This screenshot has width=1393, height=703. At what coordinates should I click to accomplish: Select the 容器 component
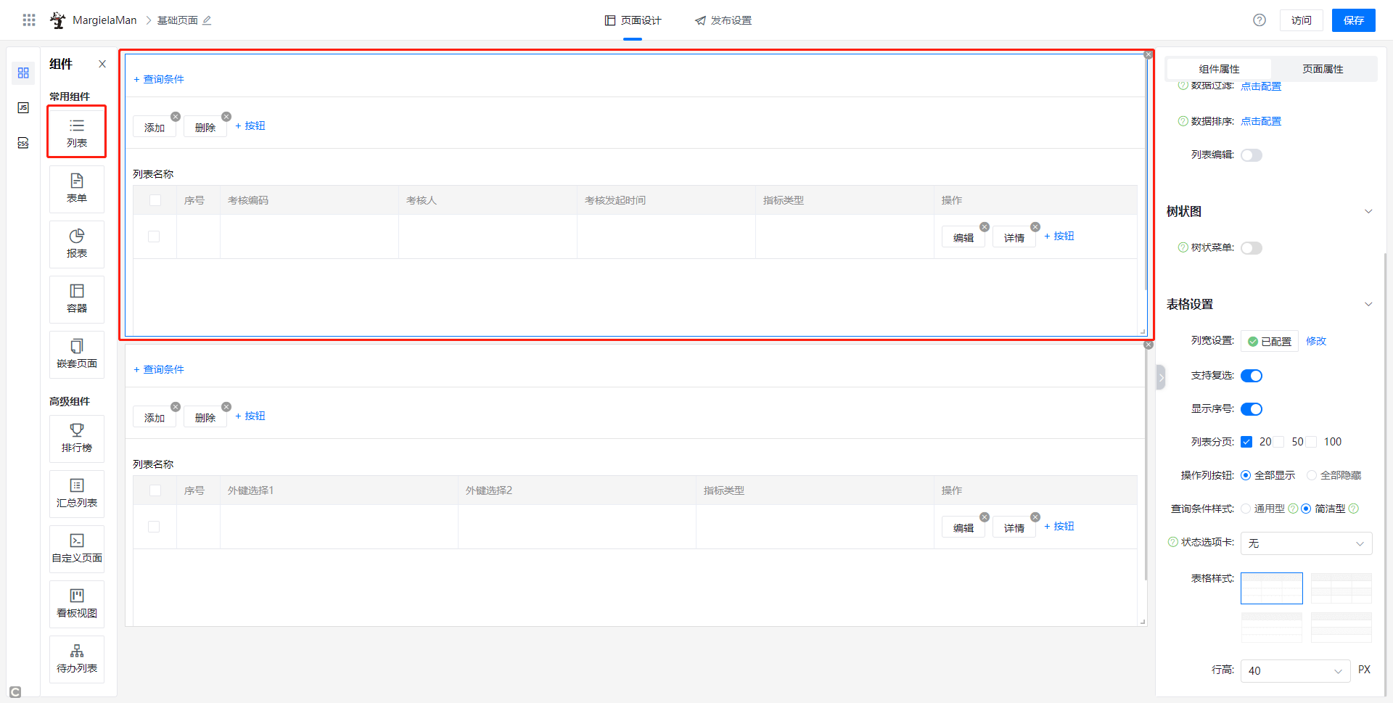coord(77,300)
